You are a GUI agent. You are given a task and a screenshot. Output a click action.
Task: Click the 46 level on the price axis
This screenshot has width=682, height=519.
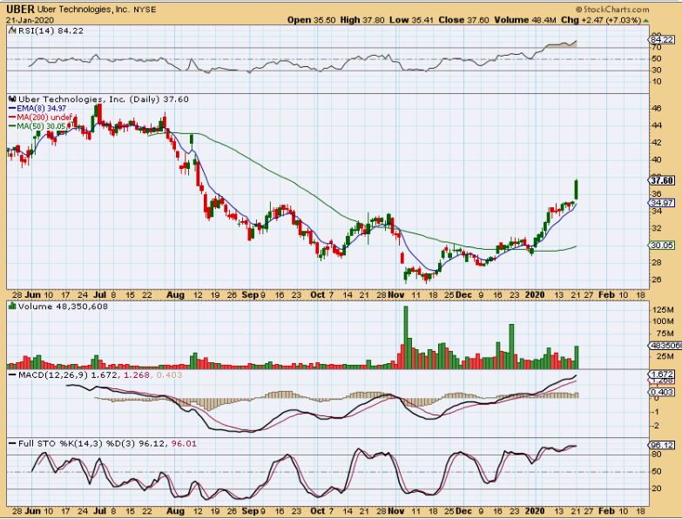coord(657,108)
